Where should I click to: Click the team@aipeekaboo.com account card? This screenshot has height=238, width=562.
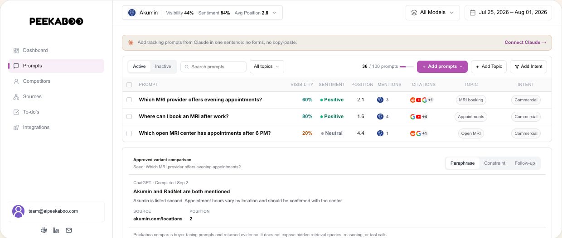point(56,211)
